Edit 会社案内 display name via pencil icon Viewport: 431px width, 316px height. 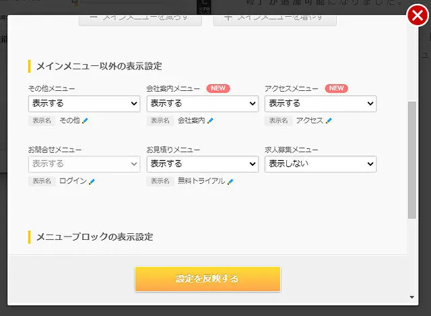coord(210,121)
